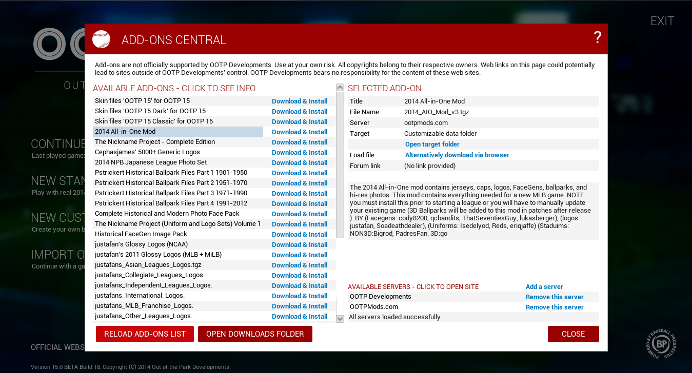692x373 pixels.
Task: Click the scroll-up arrow on the add-ons list
Action: 339,87
